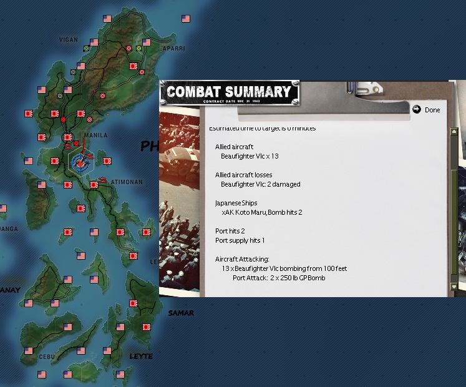The width and height of the screenshot is (466, 387).
Task: Select the ship icon beside Atimonan label
Action: coord(102,179)
